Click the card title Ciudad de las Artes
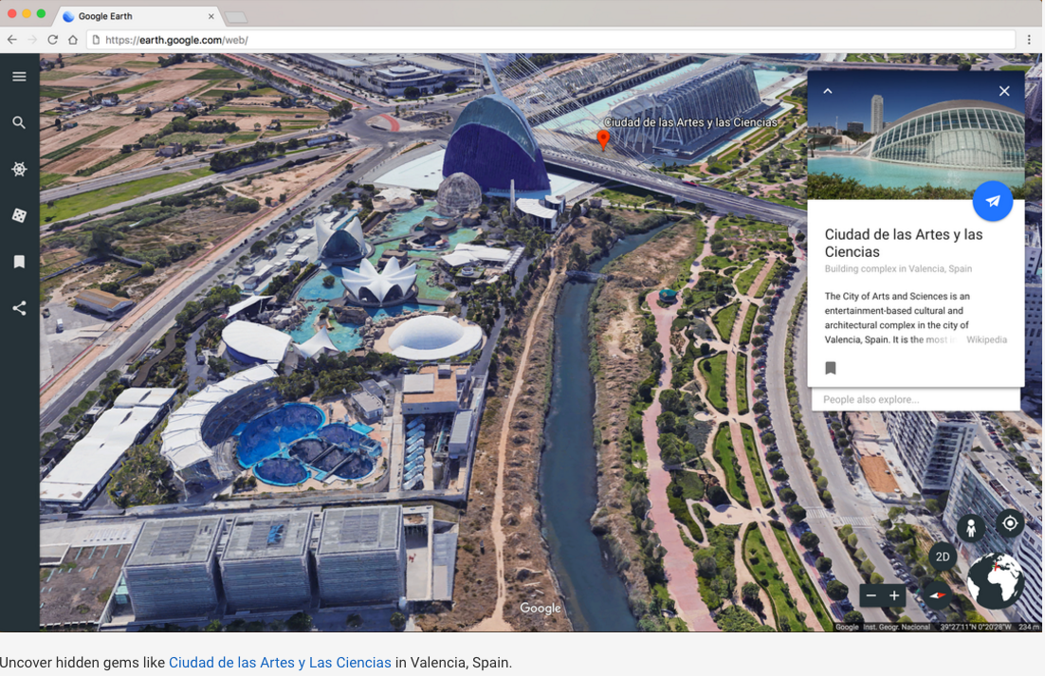The width and height of the screenshot is (1045, 676). point(904,243)
